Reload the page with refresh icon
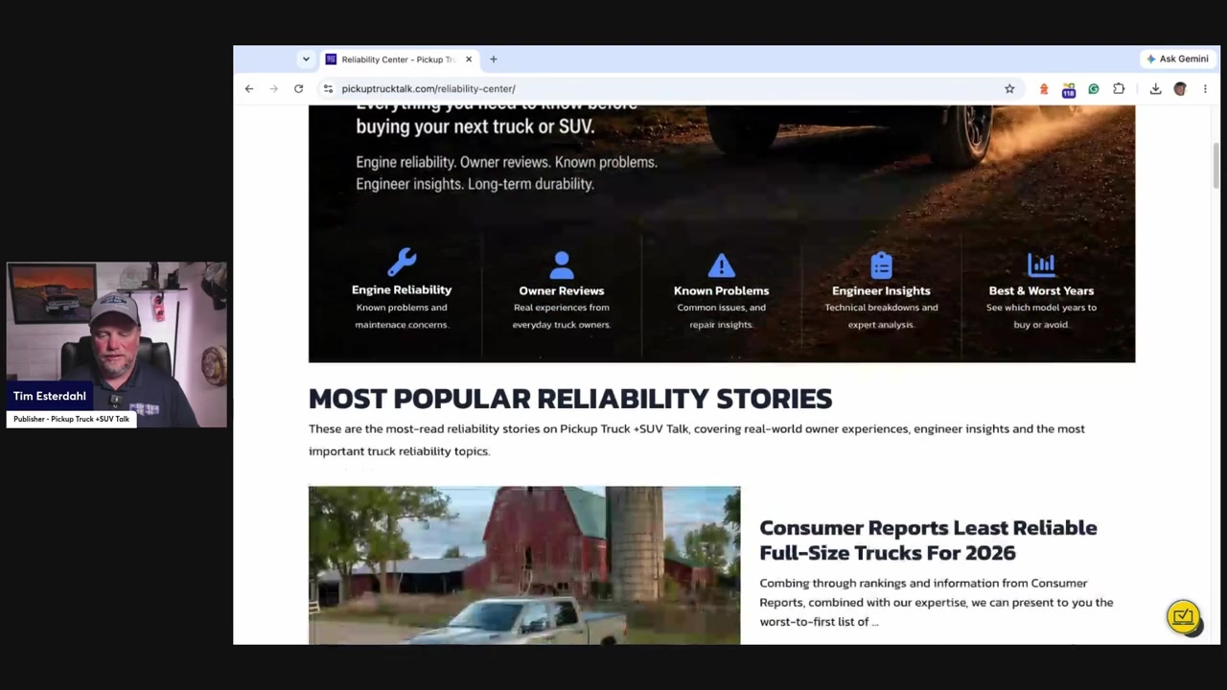The height and width of the screenshot is (690, 1227). (x=298, y=88)
